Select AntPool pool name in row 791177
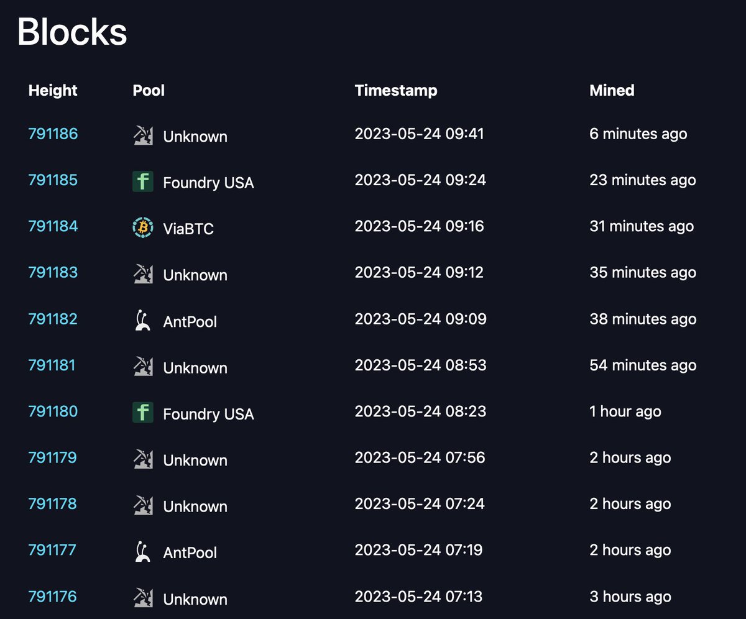Viewport: 746px width, 619px height. pyautogui.click(x=190, y=553)
